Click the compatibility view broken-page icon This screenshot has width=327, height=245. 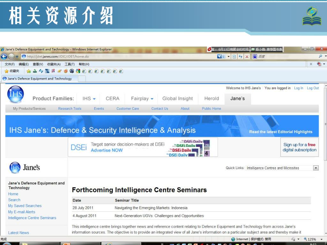[234, 56]
